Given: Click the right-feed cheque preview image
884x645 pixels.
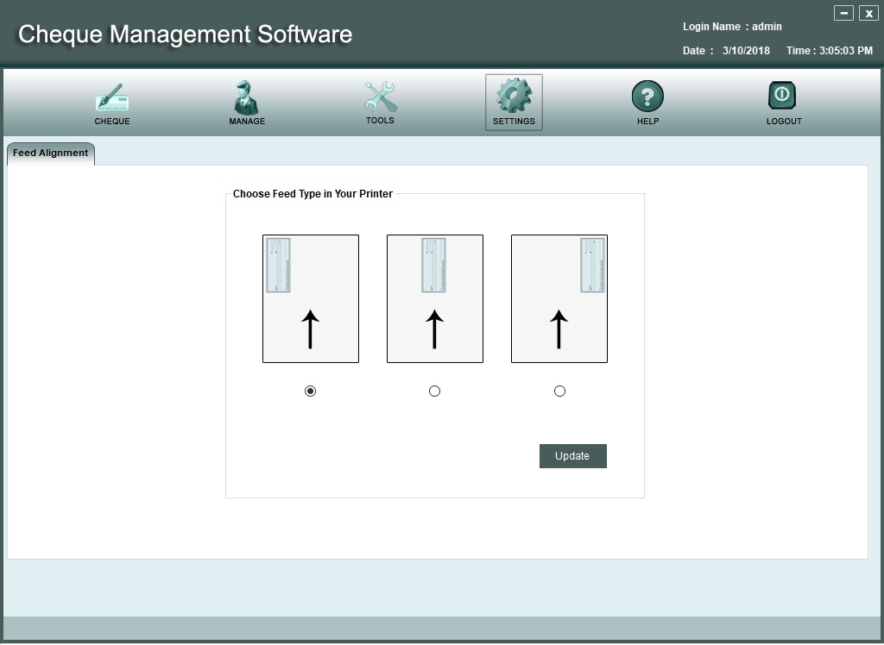Looking at the screenshot, I should point(559,298).
